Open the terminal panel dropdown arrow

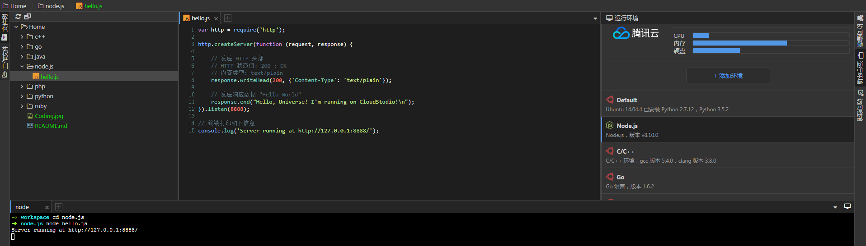[835, 207]
